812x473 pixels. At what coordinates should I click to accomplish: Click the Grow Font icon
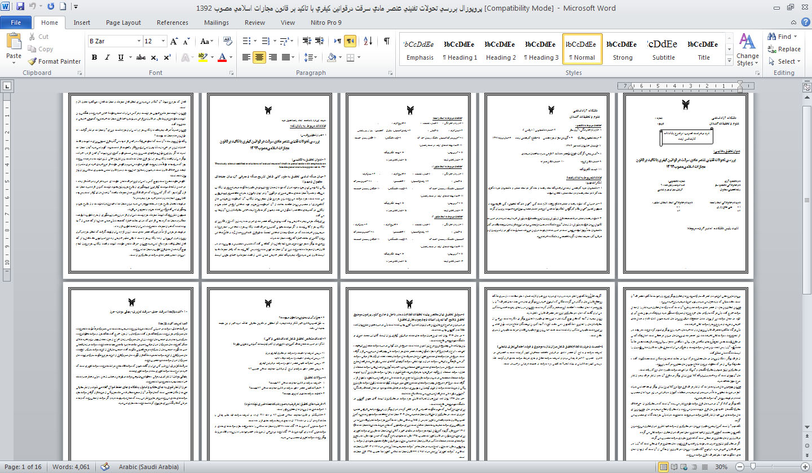174,41
